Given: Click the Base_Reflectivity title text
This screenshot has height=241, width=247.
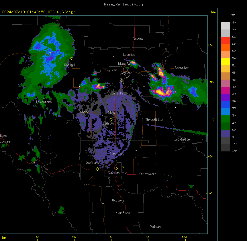Looking at the screenshot, I should [123, 4].
